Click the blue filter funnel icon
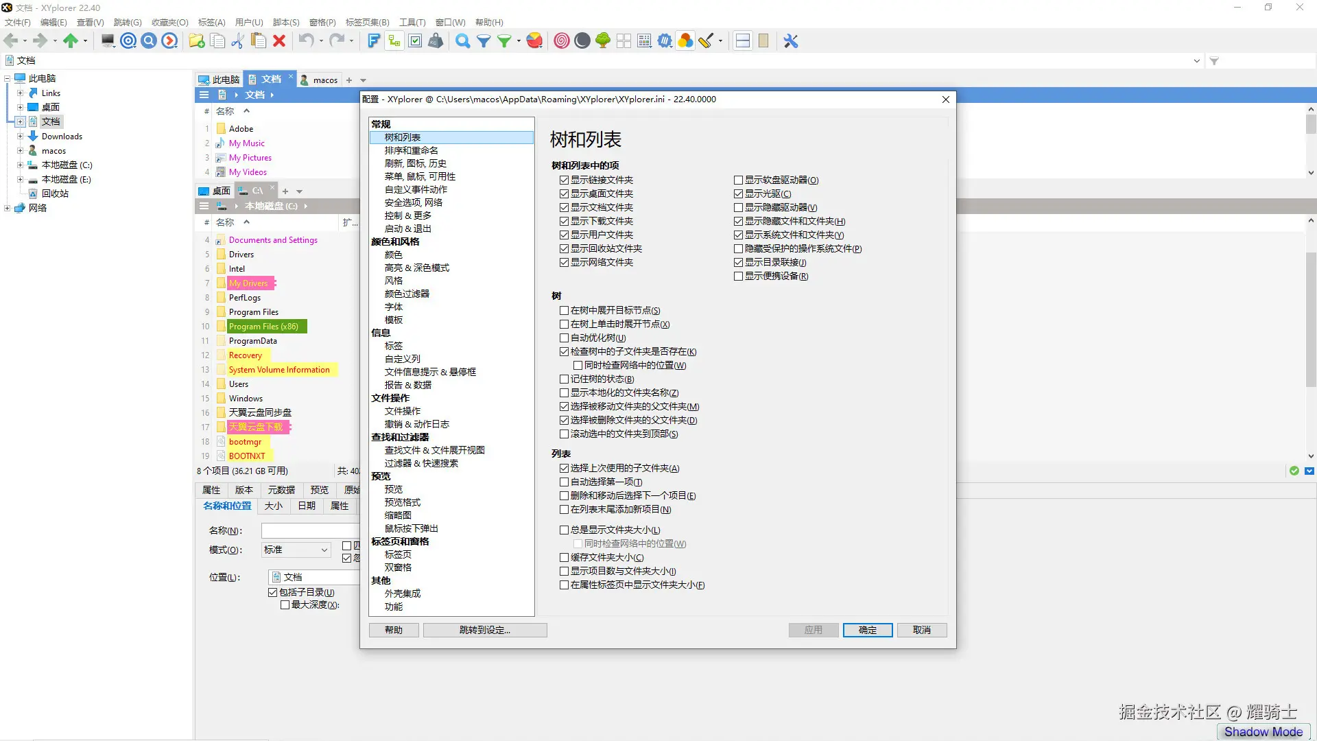 (x=484, y=41)
